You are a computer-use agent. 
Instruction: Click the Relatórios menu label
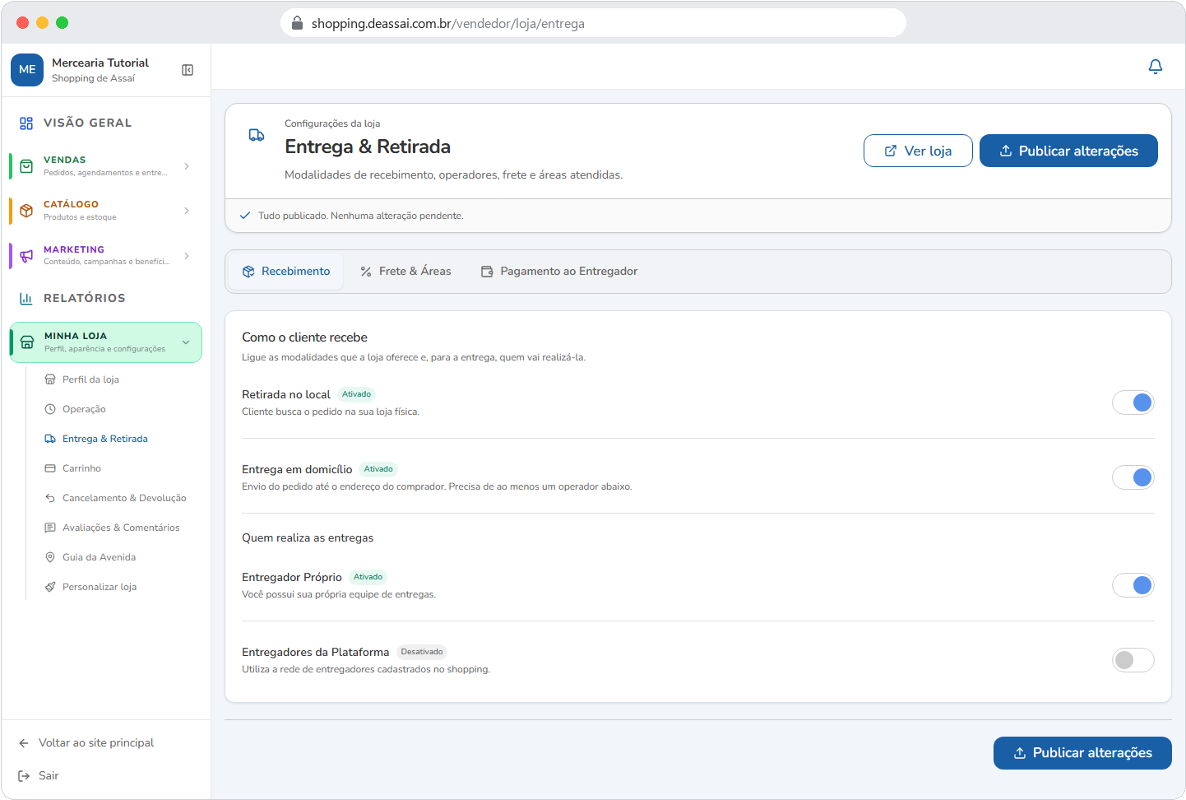[x=85, y=299]
